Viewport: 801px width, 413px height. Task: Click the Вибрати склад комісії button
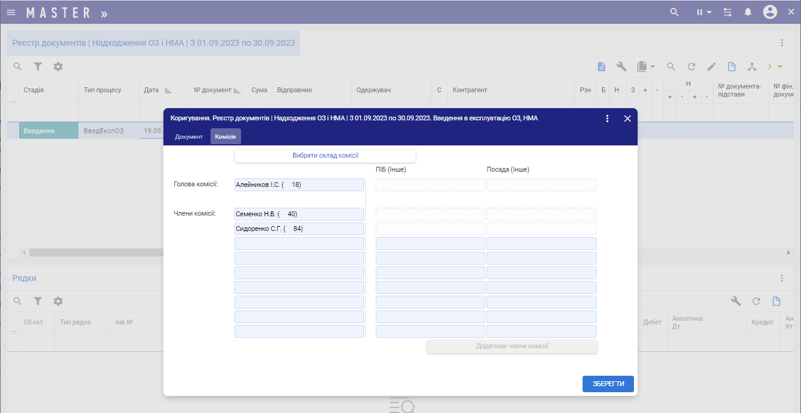(x=325, y=156)
